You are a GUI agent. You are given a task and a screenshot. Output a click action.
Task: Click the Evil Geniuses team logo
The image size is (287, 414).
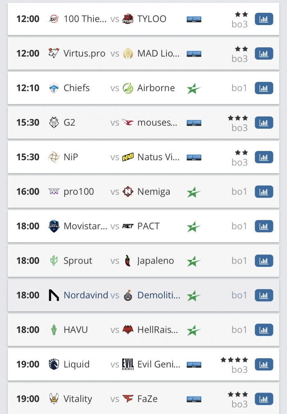[128, 364]
